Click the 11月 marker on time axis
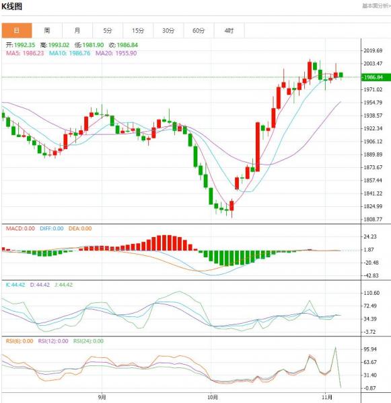391x403 pixels. tap(326, 397)
